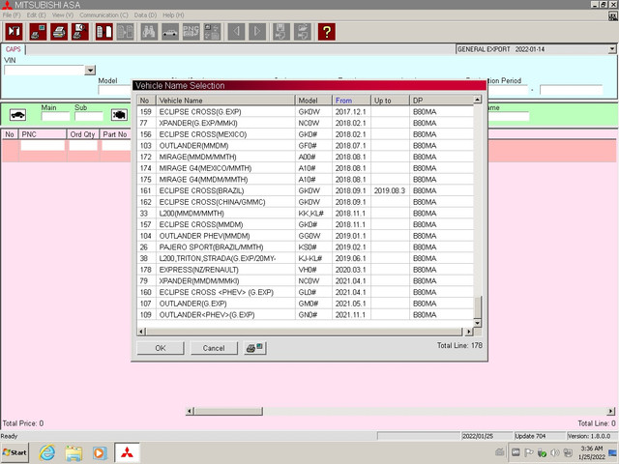Select row OUTLANDER PHEV(MMDM)
The height and width of the screenshot is (464, 619).
[x=306, y=236]
